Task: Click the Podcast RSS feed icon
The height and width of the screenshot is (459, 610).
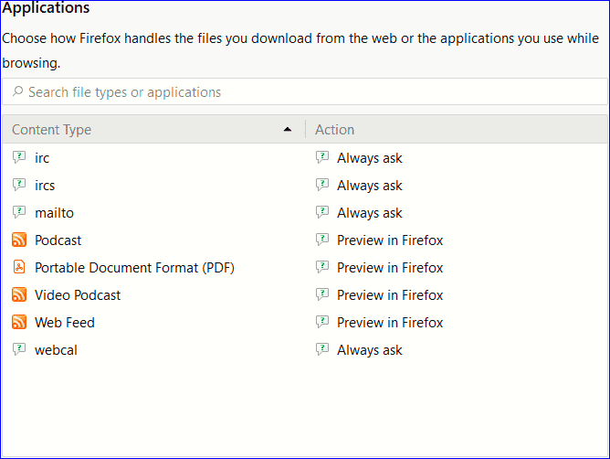Action: click(x=19, y=240)
